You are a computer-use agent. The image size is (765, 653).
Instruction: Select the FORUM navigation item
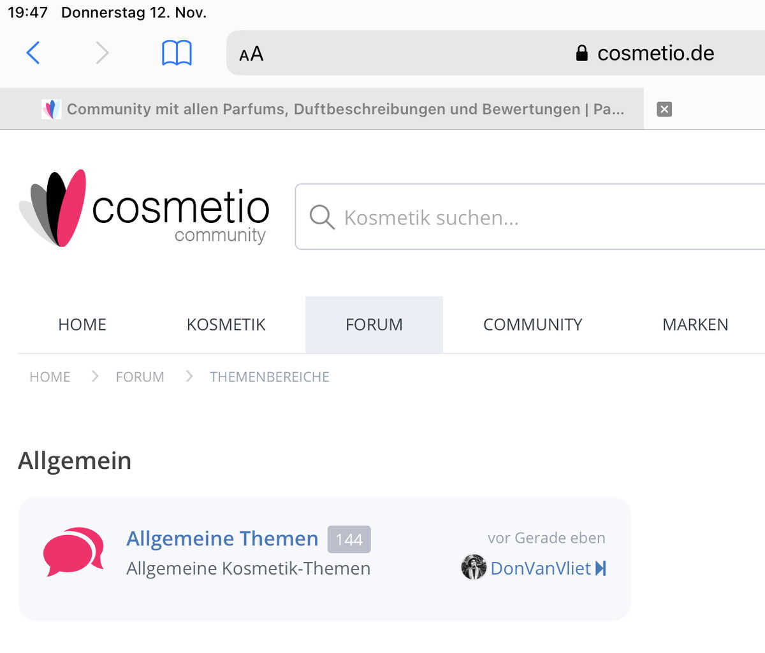(374, 325)
